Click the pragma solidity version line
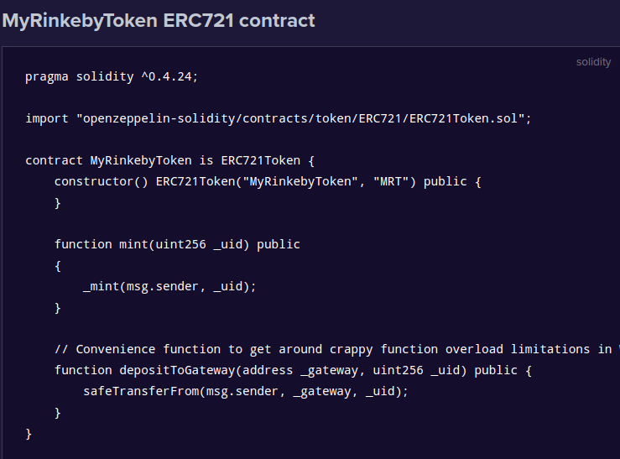The height and width of the screenshot is (459, 620). click(112, 76)
